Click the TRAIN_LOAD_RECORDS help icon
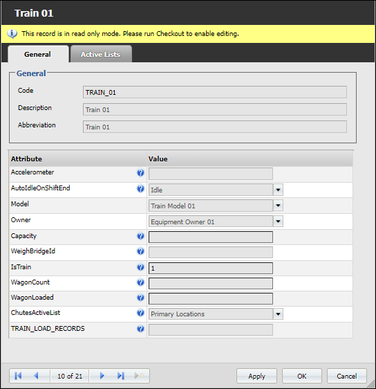The image size is (376, 389). pos(140,329)
